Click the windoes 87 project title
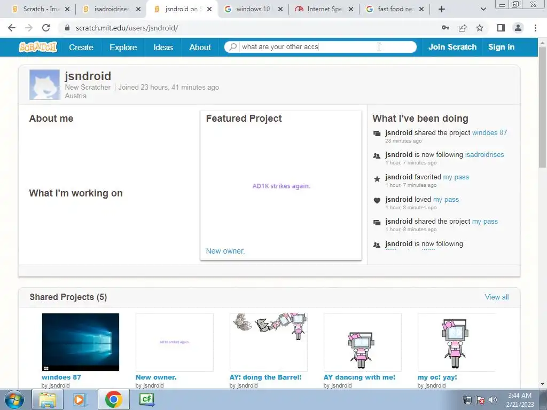This screenshot has height=410, width=547. coord(61,377)
